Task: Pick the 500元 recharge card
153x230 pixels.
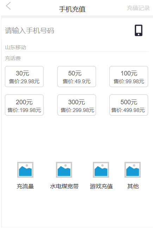Action: (129, 105)
